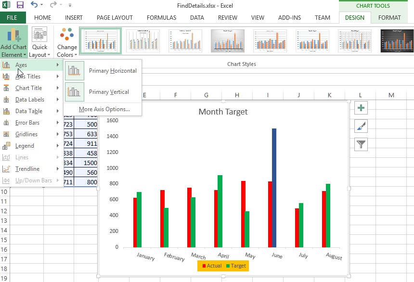The height and width of the screenshot is (282, 414).
Task: Select the dark black background chart style
Action: pos(397,41)
